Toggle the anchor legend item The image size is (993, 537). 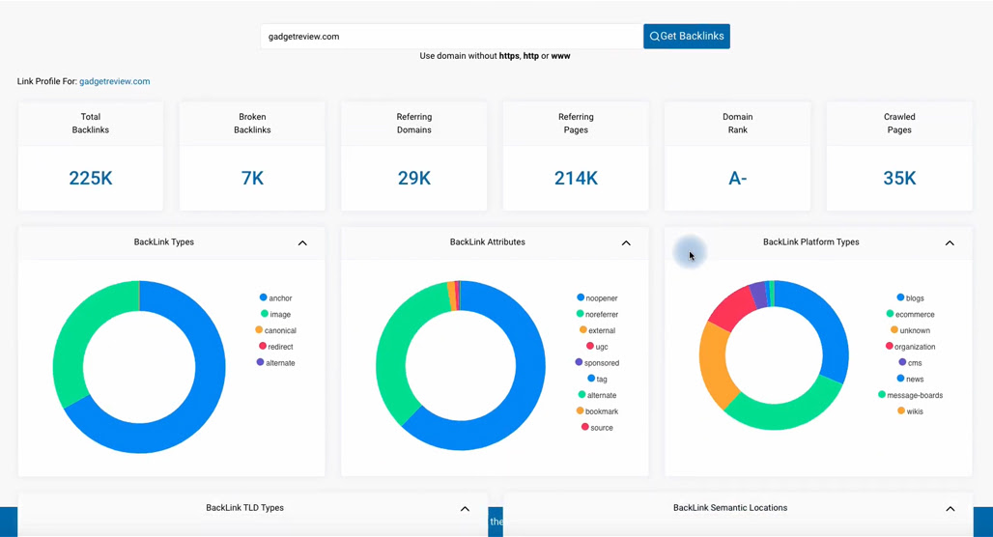(x=276, y=297)
